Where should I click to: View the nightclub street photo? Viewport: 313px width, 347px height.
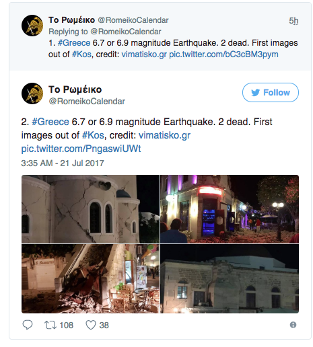click(230, 209)
